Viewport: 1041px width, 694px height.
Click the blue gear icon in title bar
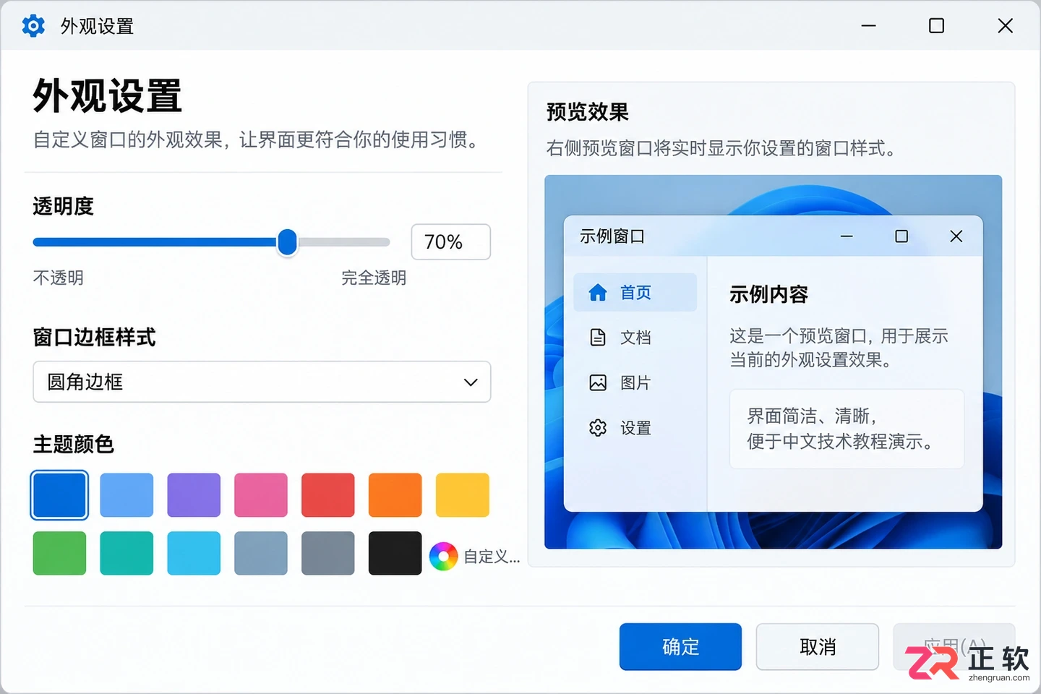click(x=33, y=26)
